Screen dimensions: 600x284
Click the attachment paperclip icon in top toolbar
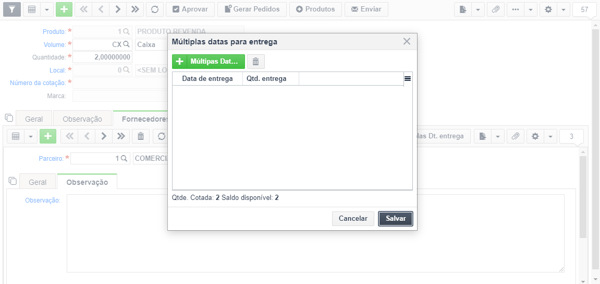(496, 9)
